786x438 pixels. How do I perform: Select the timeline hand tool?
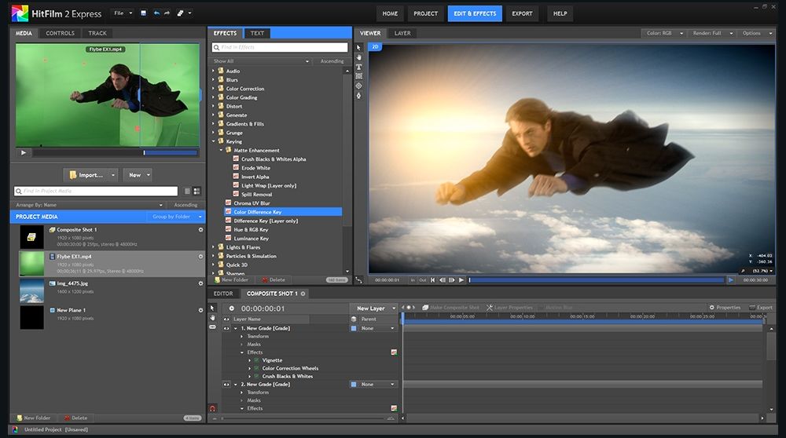click(x=212, y=317)
